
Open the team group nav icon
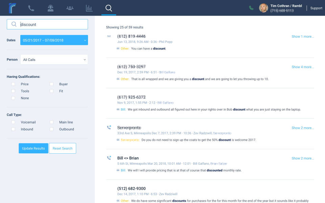pos(70,8)
